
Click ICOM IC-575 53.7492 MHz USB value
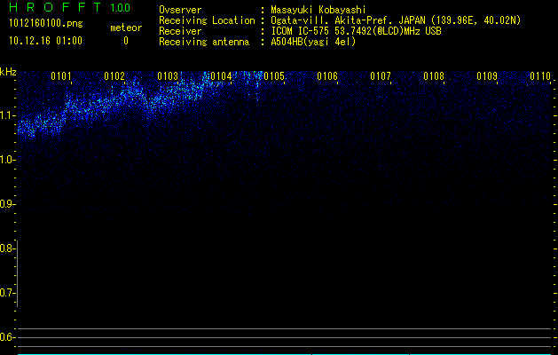click(356, 31)
